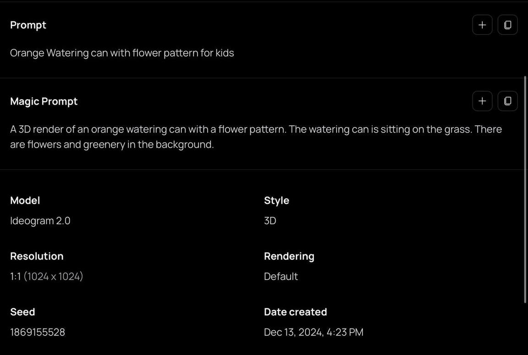
Task: Click the Dec 13, 2024 creation date
Action: [313, 332]
